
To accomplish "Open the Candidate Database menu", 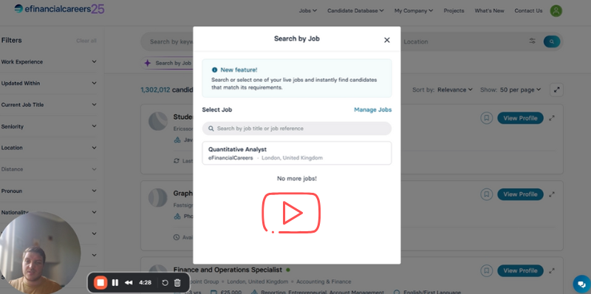I will click(355, 10).
